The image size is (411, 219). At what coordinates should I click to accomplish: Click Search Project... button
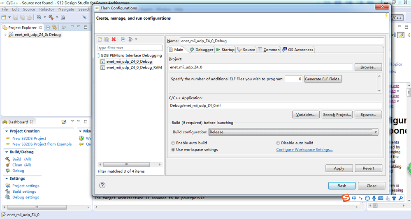[337, 114]
